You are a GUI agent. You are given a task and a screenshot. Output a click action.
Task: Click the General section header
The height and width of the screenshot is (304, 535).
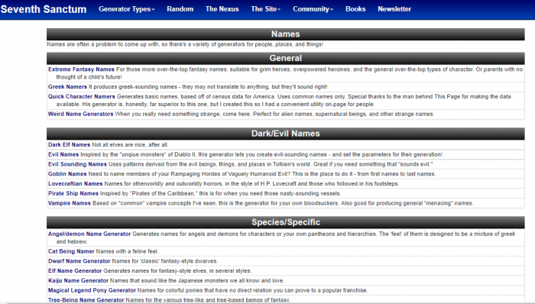tap(286, 58)
